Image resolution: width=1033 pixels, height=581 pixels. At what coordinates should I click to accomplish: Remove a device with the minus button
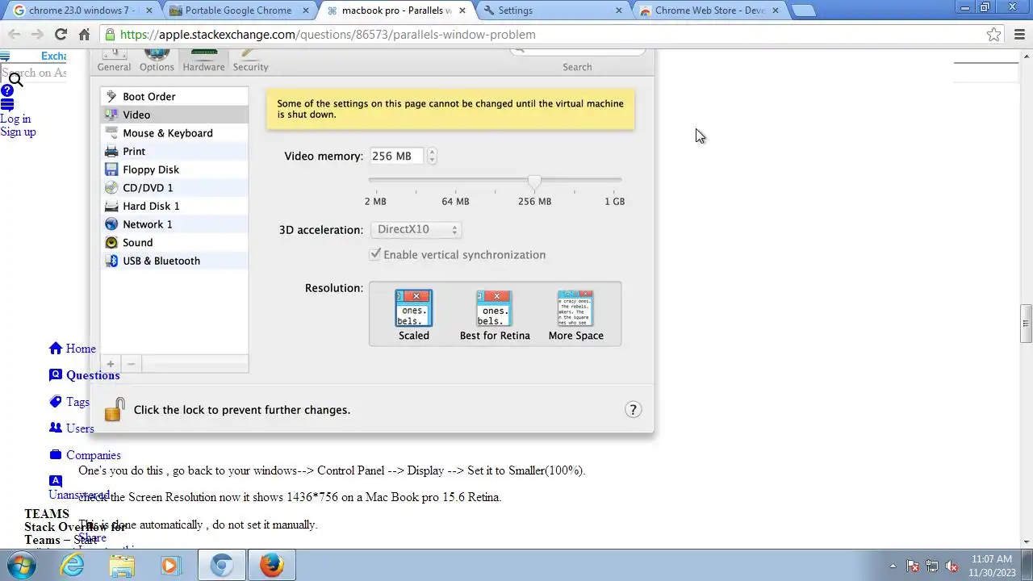[131, 364]
